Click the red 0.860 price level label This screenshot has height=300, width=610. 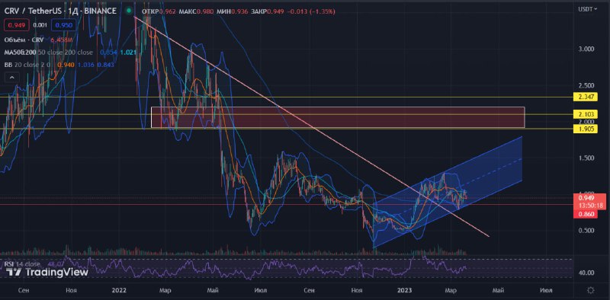586,214
